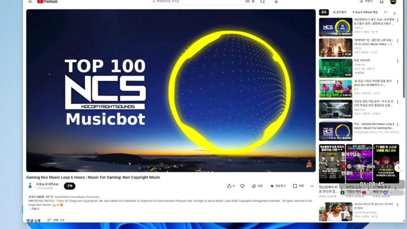
Task: Open the 10-hour NCS recommended video thumbnail
Action: coord(335,27)
